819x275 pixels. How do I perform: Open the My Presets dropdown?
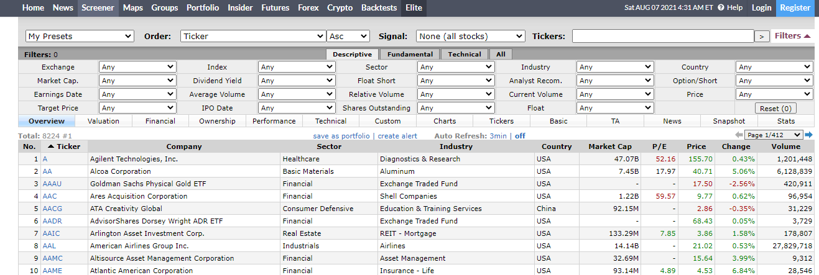pyautogui.click(x=80, y=36)
